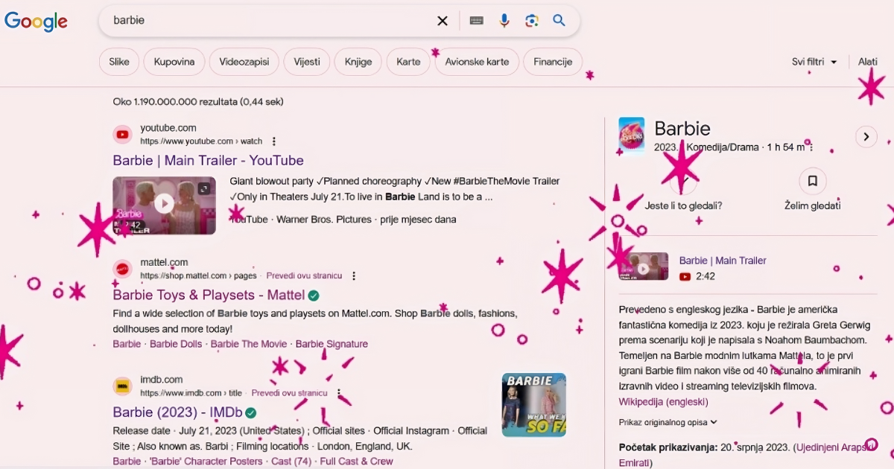
Task: Select the Videozapisi filter tab
Action: pos(244,62)
